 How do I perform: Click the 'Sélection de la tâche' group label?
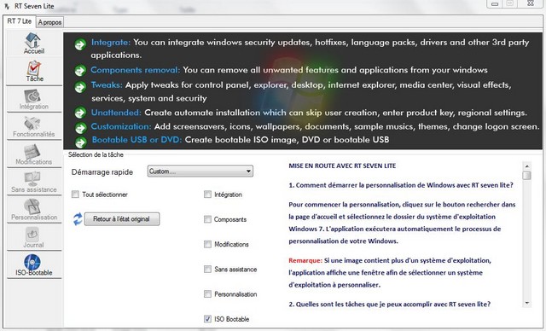tap(96, 154)
